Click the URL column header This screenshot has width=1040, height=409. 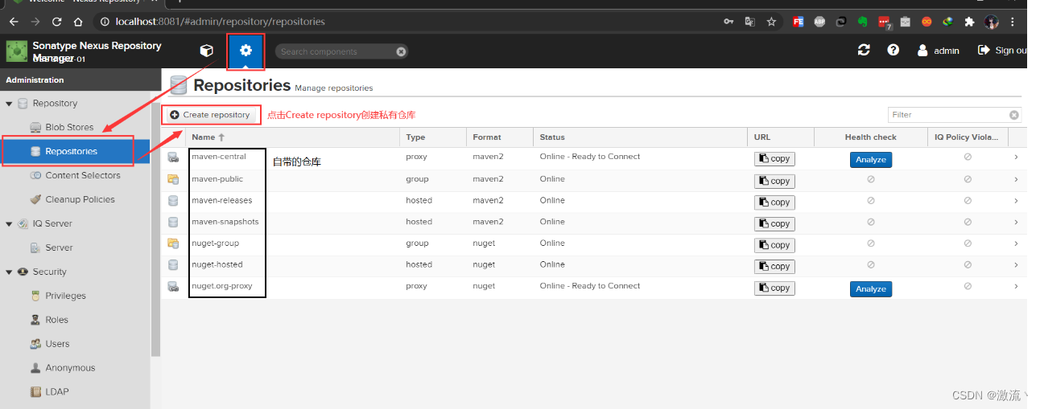pyautogui.click(x=781, y=137)
